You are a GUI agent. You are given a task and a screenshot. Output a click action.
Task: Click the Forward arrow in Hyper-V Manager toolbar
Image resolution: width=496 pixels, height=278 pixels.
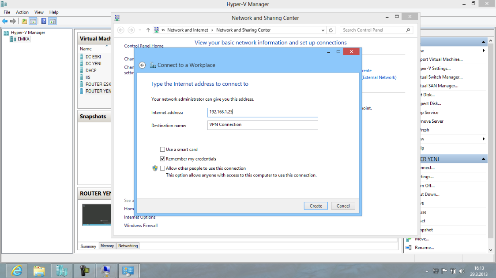coord(13,21)
